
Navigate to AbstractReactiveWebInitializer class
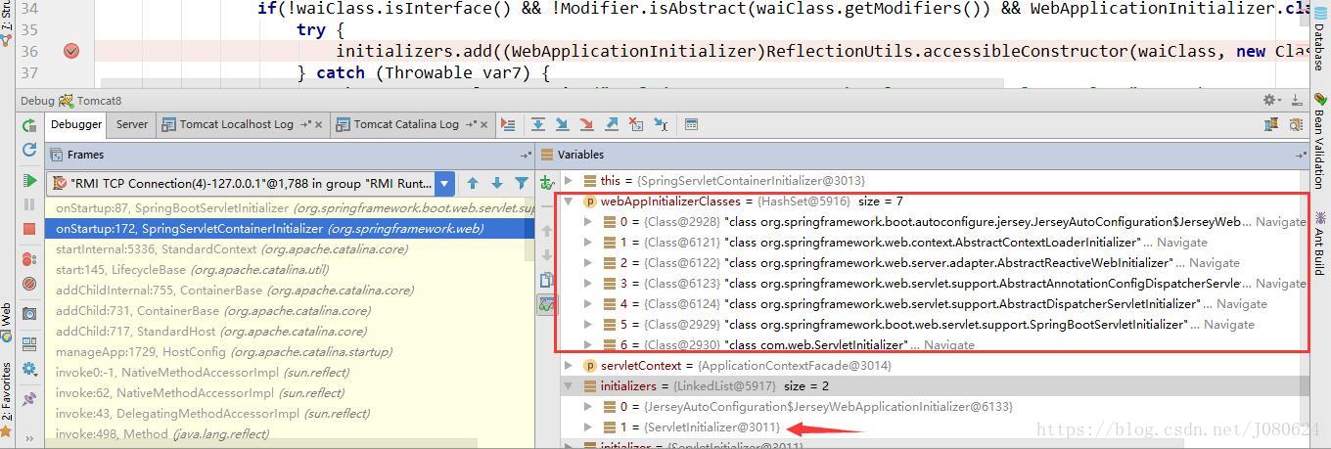coord(1214,262)
